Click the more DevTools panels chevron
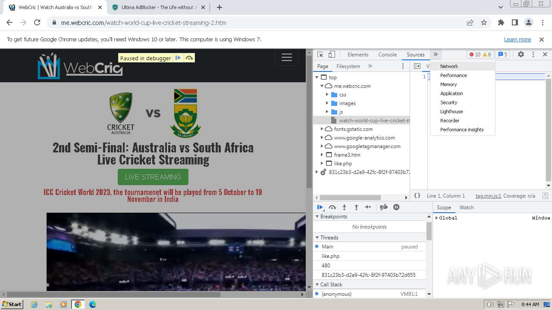 point(436,55)
